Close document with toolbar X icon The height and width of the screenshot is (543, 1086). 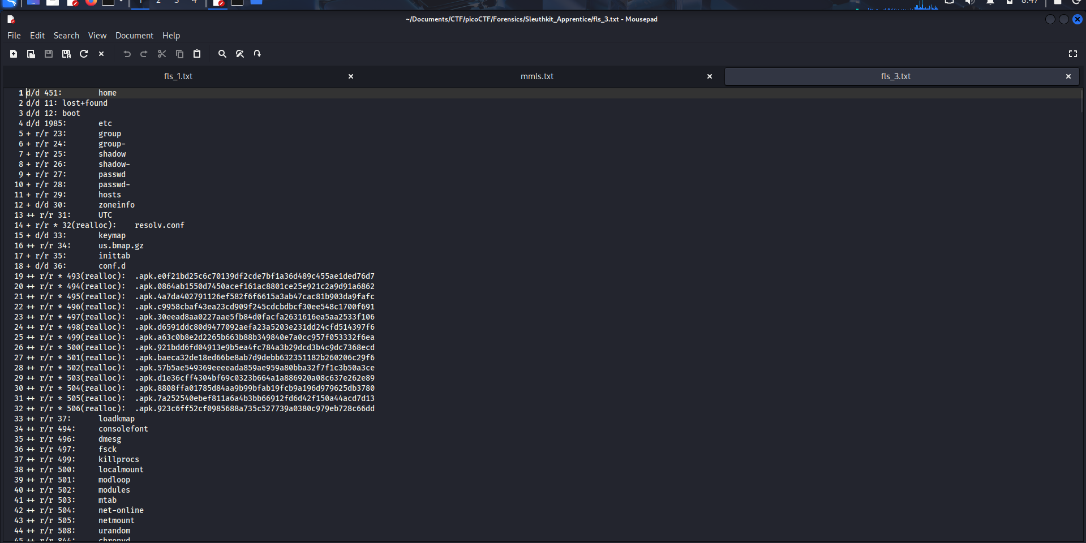coord(101,54)
